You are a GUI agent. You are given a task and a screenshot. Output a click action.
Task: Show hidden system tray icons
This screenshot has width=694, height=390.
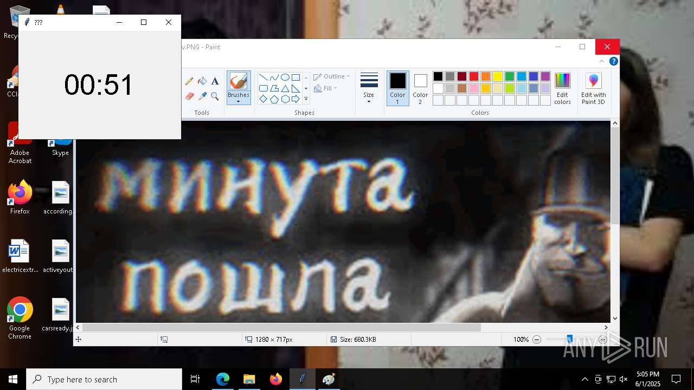coord(584,379)
